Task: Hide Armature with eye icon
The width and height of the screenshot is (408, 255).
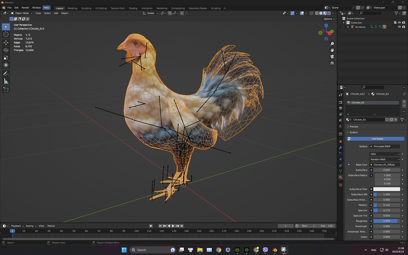Action: [x=399, y=27]
